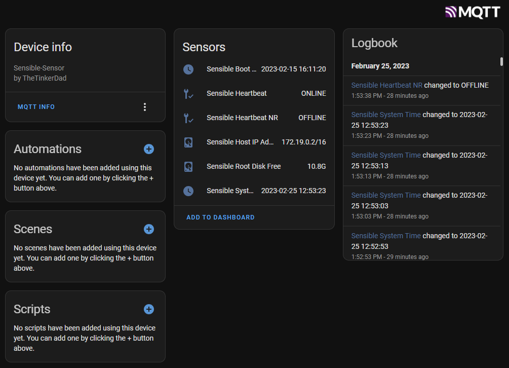Click the 10.8G disk free value
The image size is (509, 368).
(317, 167)
